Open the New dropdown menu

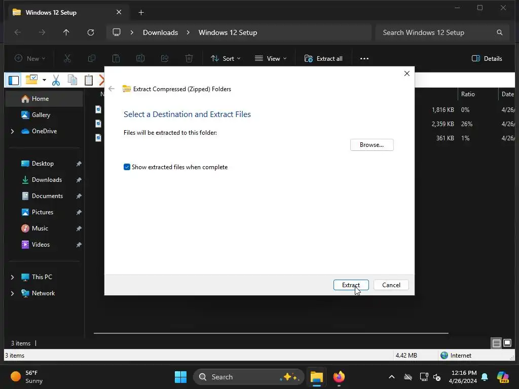coord(30,59)
